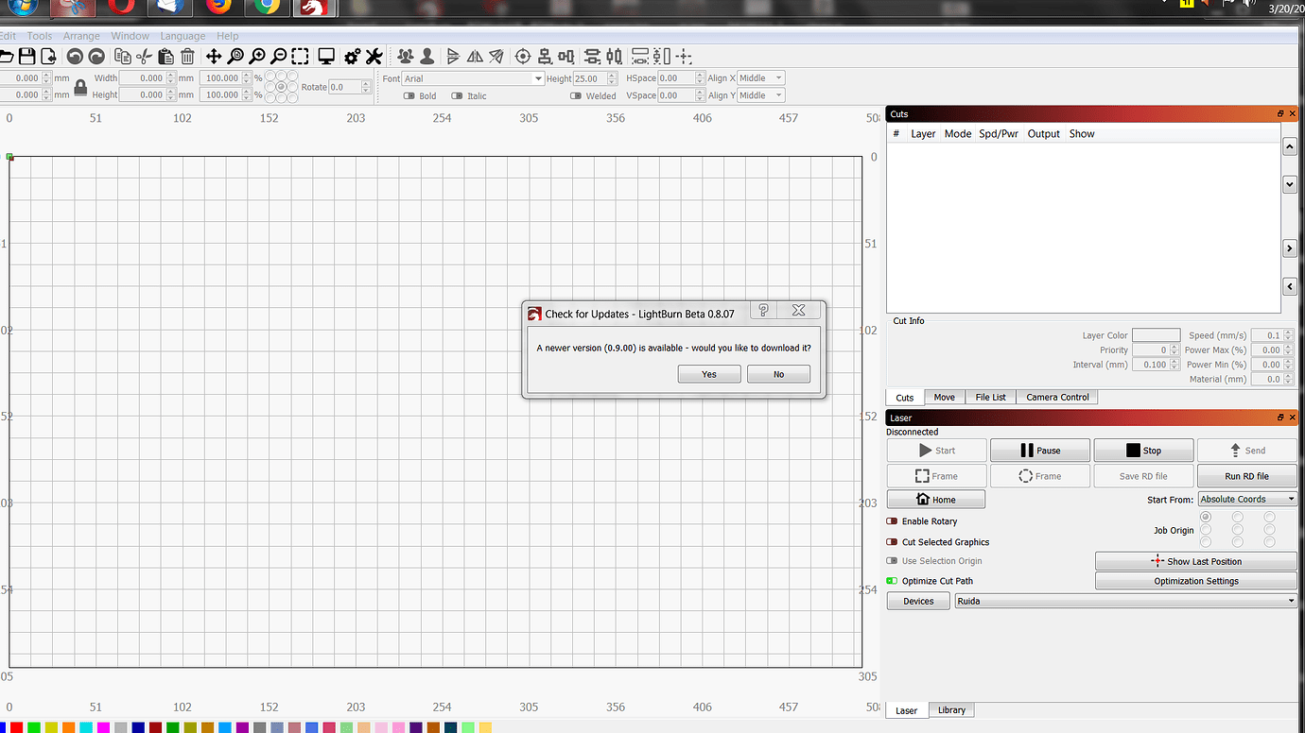The width and height of the screenshot is (1305, 733).
Task: Click the Run RD file button
Action: click(1246, 476)
